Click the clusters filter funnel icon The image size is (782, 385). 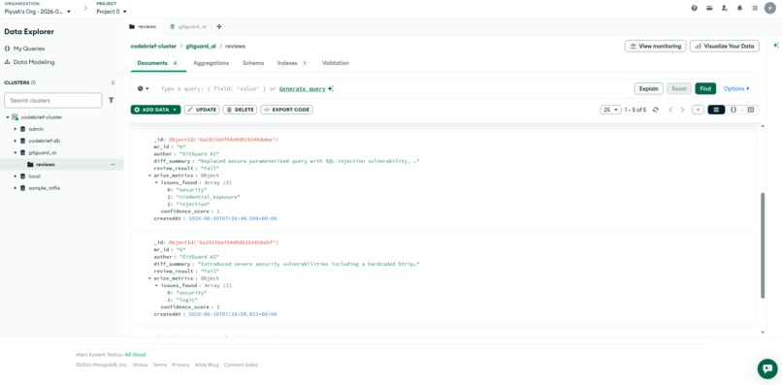click(x=112, y=100)
